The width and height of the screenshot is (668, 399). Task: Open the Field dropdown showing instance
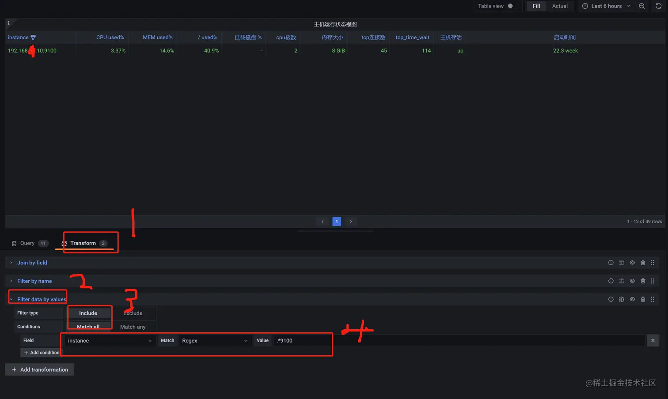[110, 341]
